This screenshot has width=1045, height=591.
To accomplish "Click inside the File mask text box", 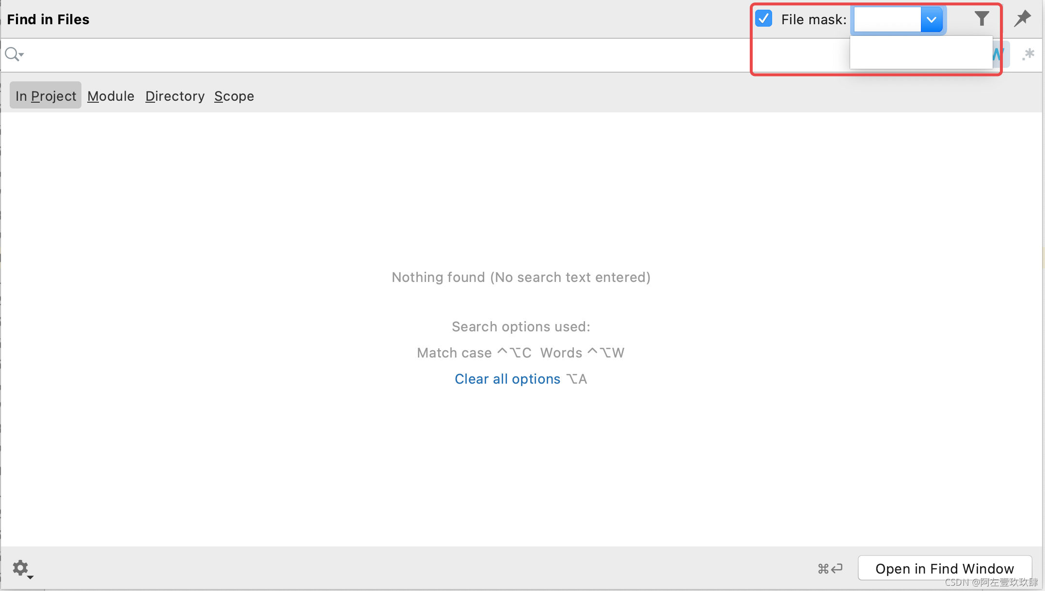I will (x=887, y=19).
